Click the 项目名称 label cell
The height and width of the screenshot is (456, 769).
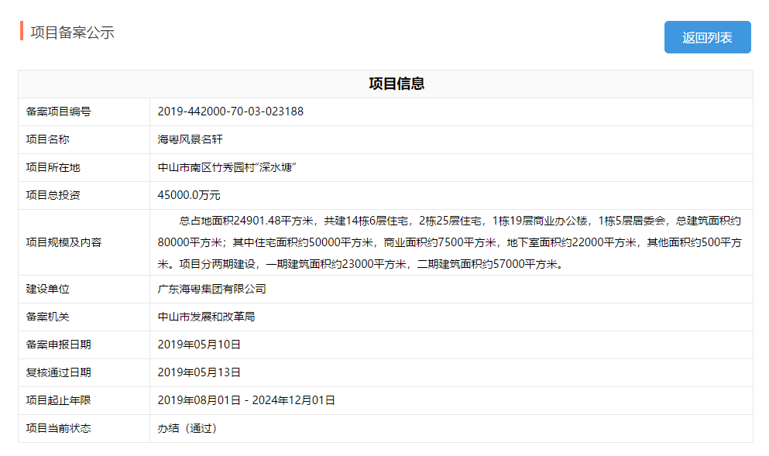click(84, 139)
